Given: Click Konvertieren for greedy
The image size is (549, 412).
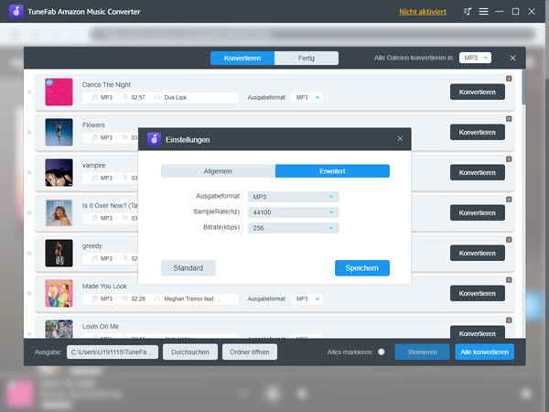Looking at the screenshot, I should (478, 253).
